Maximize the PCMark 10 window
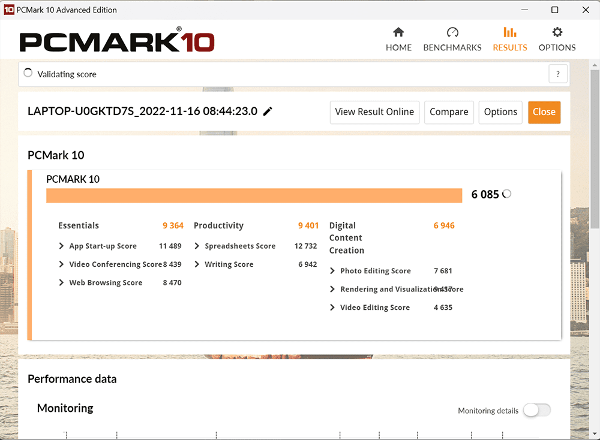Screen dimensions: 600x440 (555, 10)
